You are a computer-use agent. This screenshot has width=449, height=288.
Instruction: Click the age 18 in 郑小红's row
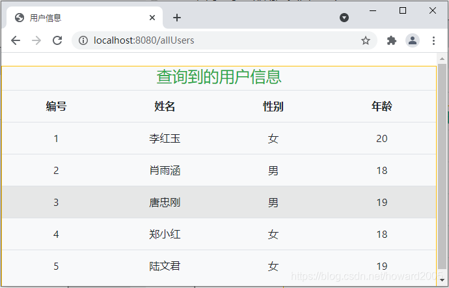point(382,235)
